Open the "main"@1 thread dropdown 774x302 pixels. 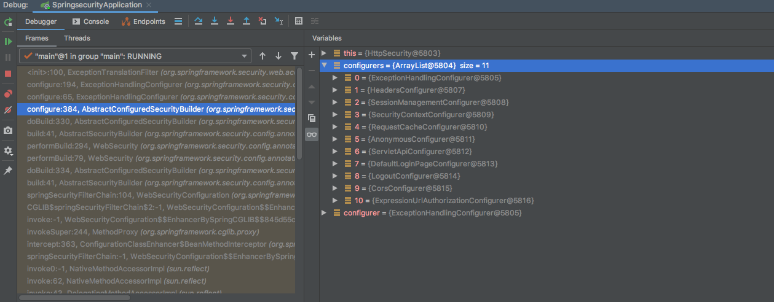pyautogui.click(x=135, y=56)
